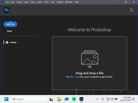
Task: Minimize the Photoshop window
Action: click(118, 2)
